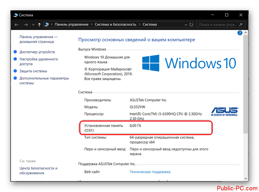This screenshot has width=259, height=192.
Task: Click the search magnifier icon
Action: click(241, 25)
